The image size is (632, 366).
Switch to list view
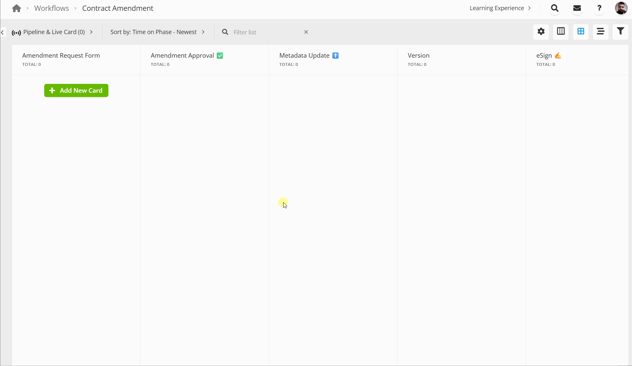pyautogui.click(x=600, y=31)
